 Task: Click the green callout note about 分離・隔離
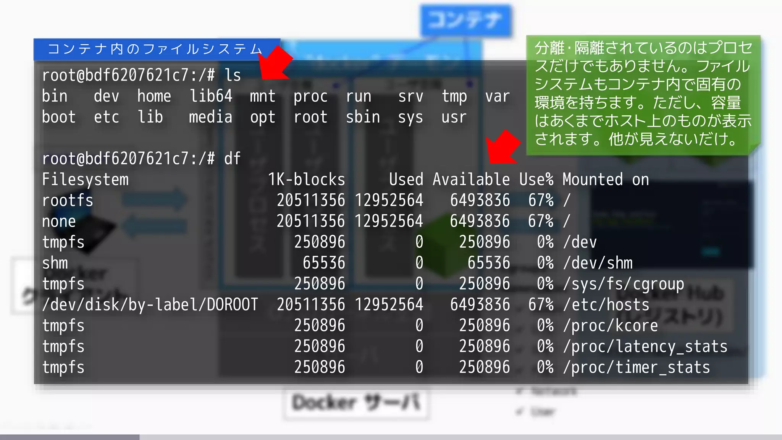click(643, 95)
